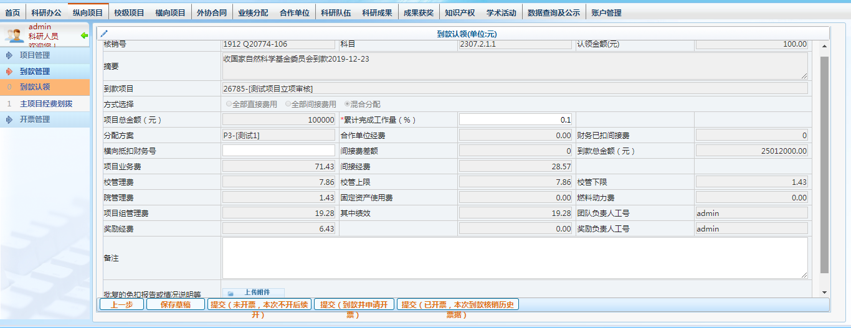Screen dimensions: 851x328
Task: Click 校管下限 value 1.43
Action: 752,182
